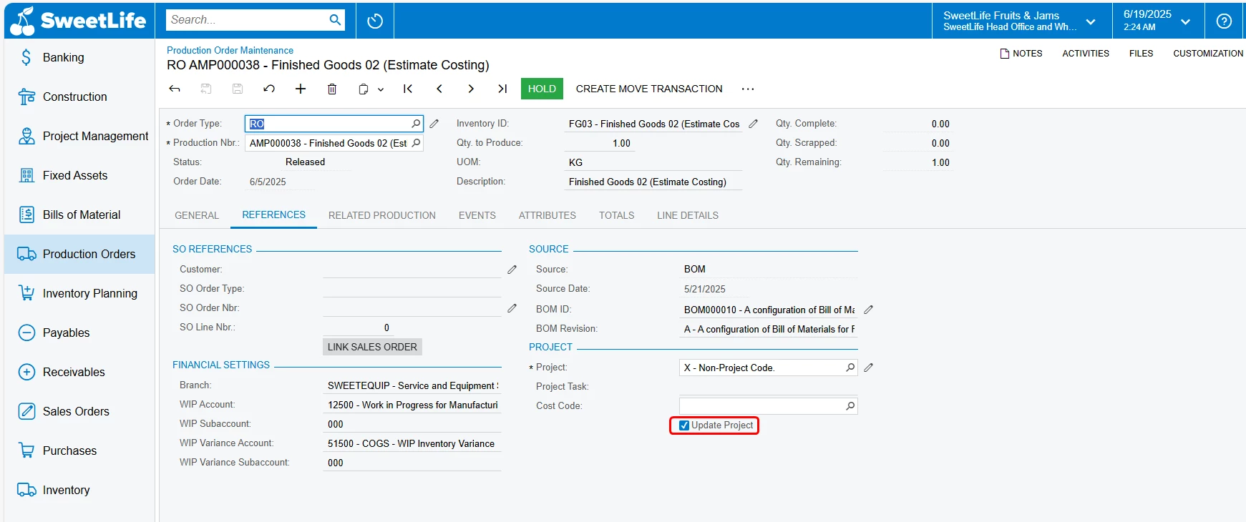
Task: Open Notes
Action: pyautogui.click(x=1021, y=54)
